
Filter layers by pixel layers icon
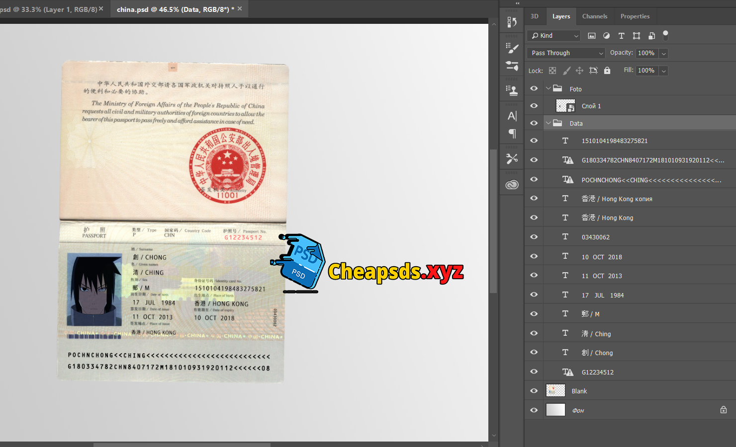coord(591,36)
